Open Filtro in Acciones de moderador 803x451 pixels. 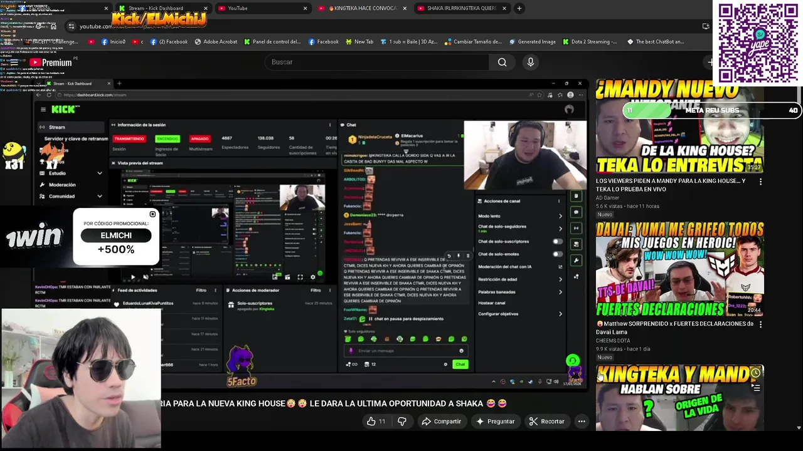[316, 290]
